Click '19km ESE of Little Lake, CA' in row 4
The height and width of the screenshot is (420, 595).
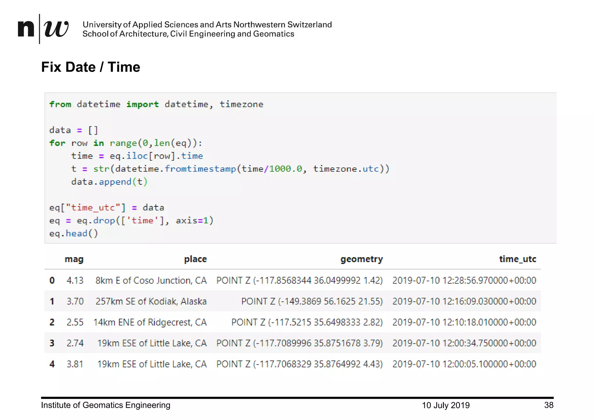(152, 364)
